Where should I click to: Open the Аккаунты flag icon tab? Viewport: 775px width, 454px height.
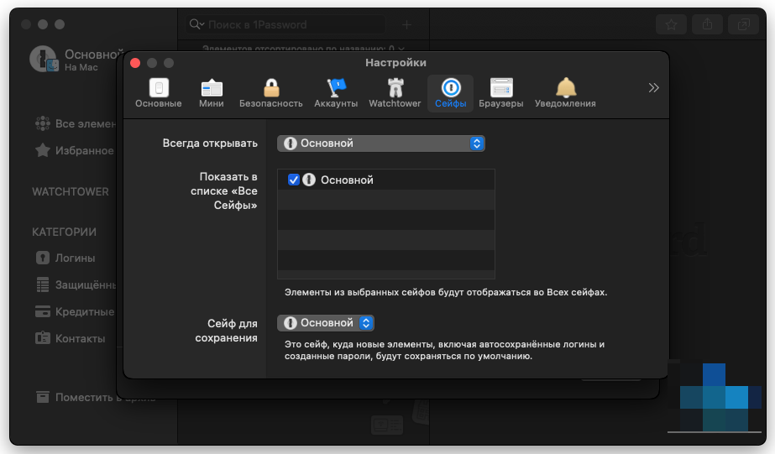tap(336, 92)
